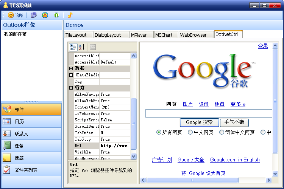Click browser horizontal scrollbar right arrow
284x189 pixels.
pos(268,180)
